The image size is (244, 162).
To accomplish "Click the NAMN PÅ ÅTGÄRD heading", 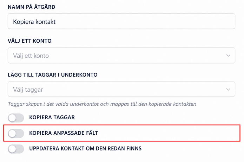I will pyautogui.click(x=32, y=7).
